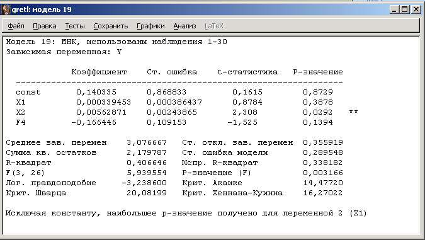Click the ** significance marker for X2

click(x=353, y=111)
